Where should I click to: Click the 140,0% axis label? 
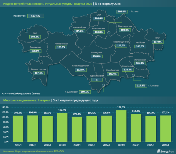click(5, 107)
